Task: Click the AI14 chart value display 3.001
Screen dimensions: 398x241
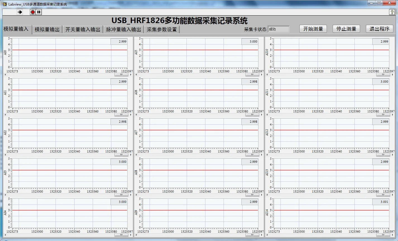Action: (x=381, y=202)
